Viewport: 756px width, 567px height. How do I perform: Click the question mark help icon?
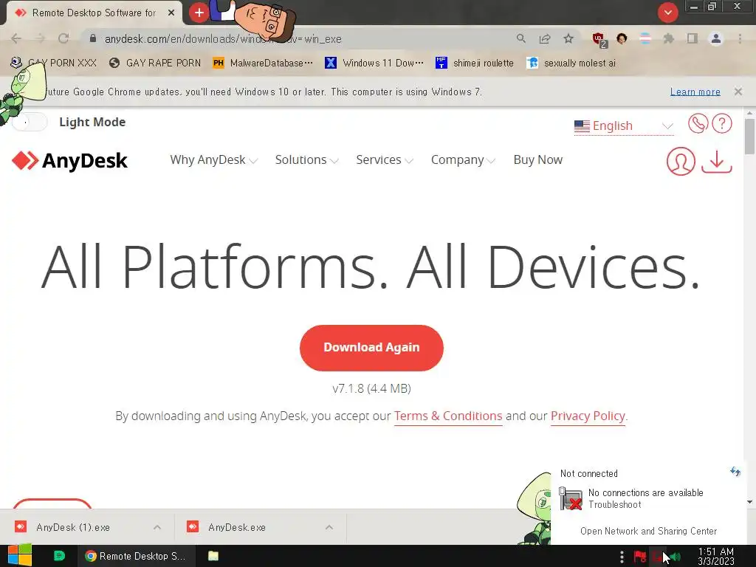722,123
